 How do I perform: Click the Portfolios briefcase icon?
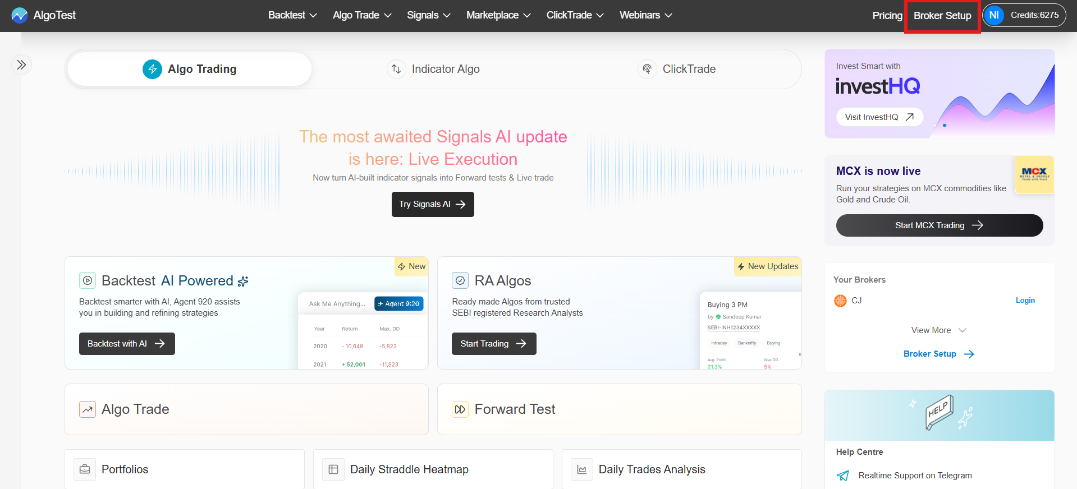[85, 469]
